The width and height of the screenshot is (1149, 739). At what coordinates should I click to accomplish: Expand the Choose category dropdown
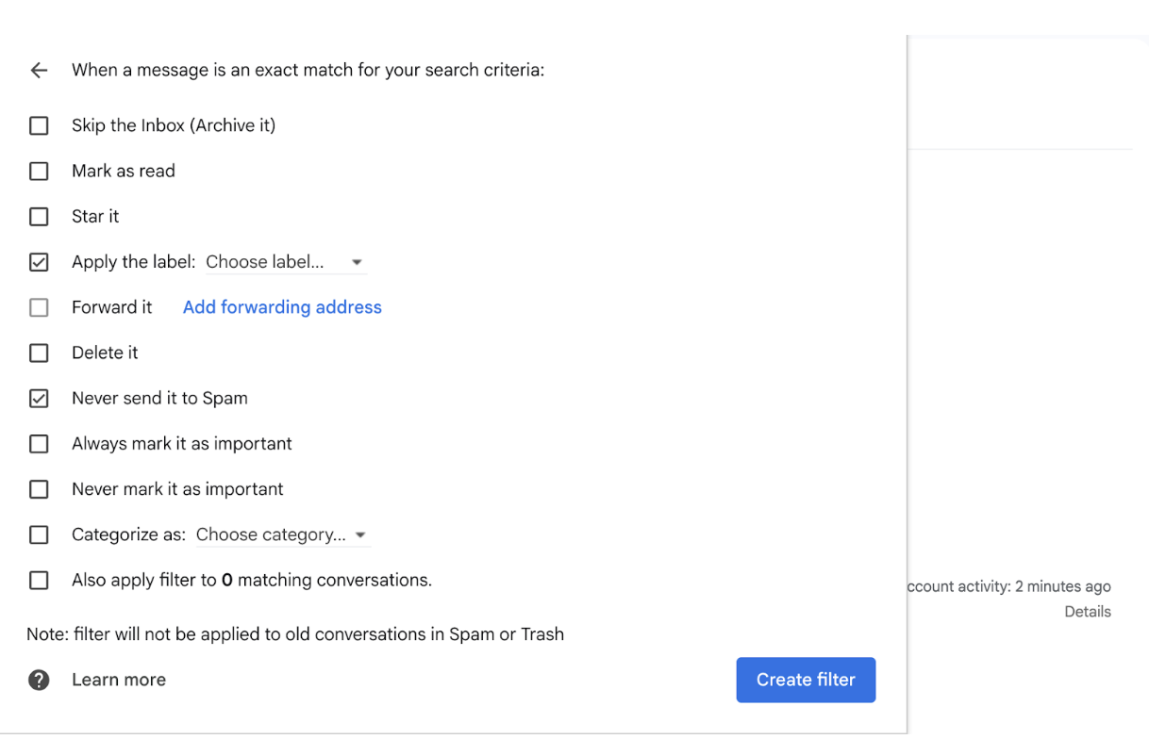281,535
